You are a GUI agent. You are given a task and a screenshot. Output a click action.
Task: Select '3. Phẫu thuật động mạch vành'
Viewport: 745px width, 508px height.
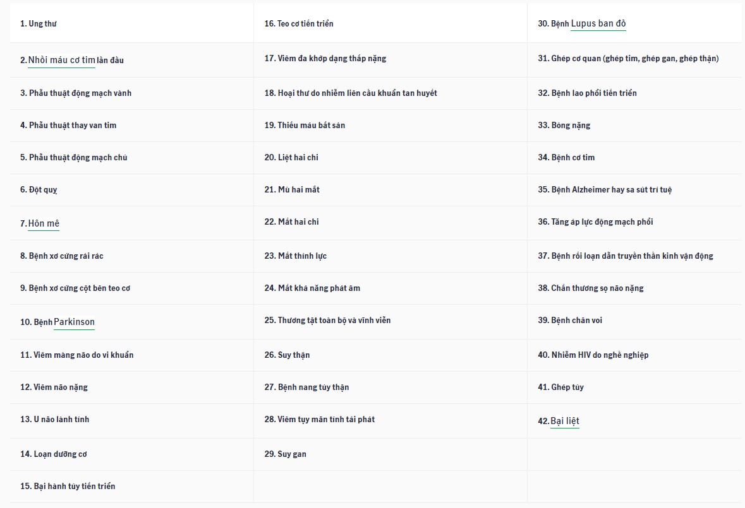76,93
